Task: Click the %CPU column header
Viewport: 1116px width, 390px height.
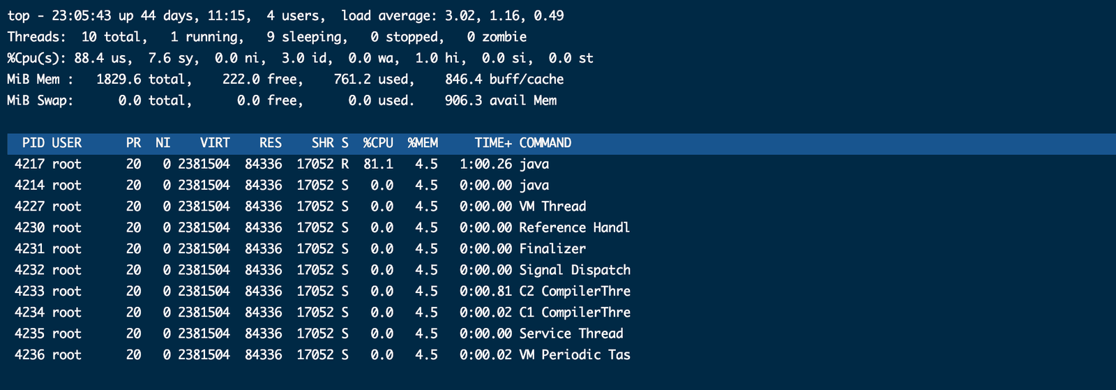Action: [x=378, y=143]
